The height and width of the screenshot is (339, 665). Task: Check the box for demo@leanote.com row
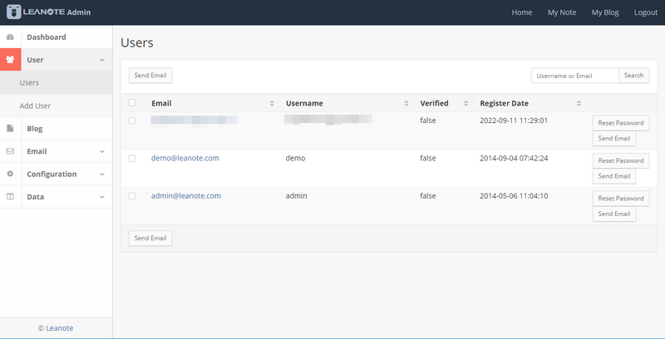(132, 159)
